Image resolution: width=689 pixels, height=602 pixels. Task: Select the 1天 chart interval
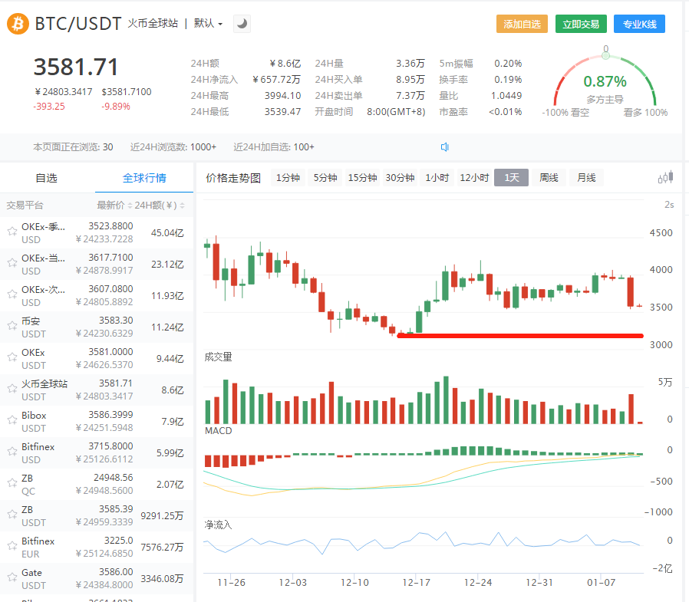(512, 178)
